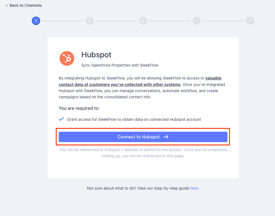This screenshot has width=275, height=216.
Task: Click the orange Hubspot logo icon
Action: (67, 58)
